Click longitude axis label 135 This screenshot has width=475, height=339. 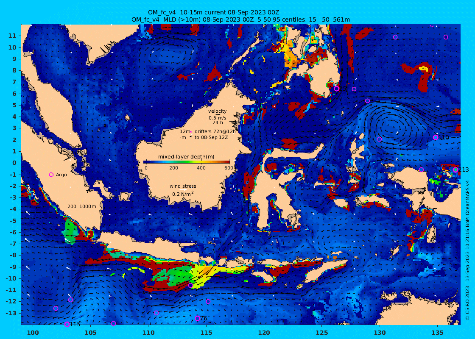tap(438, 333)
